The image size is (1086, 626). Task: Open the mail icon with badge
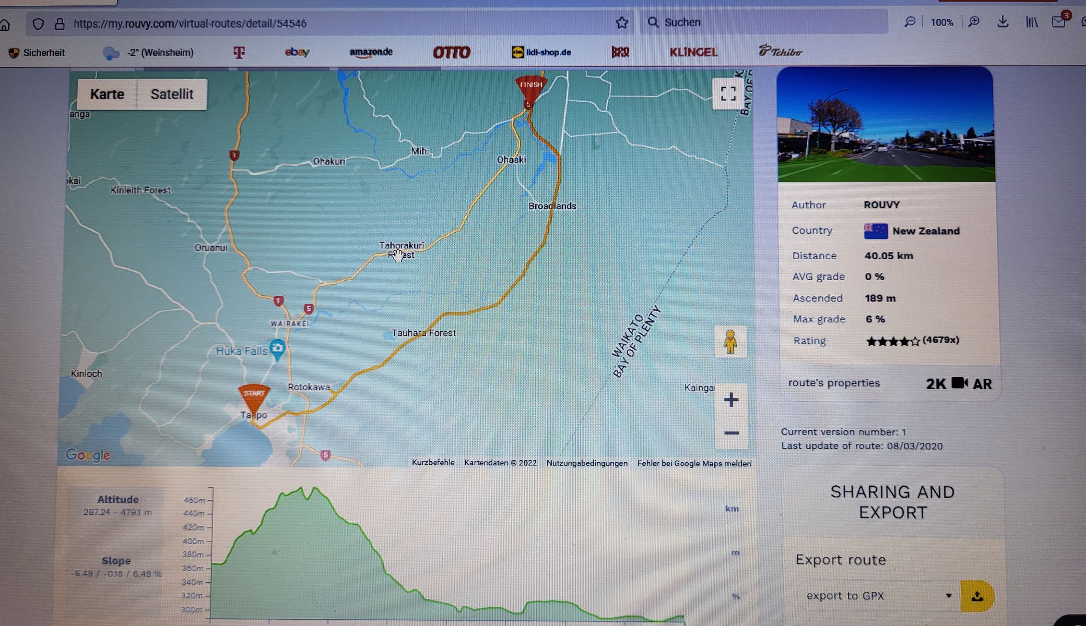click(x=1058, y=22)
